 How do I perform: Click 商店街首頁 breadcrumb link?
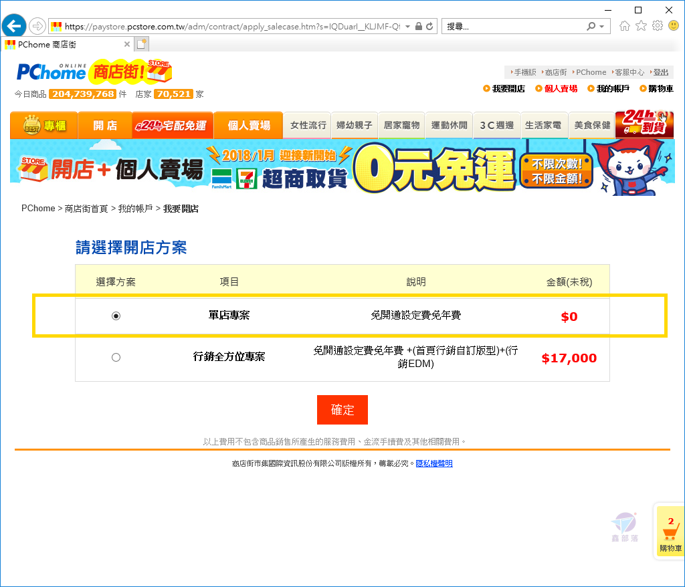click(x=86, y=209)
